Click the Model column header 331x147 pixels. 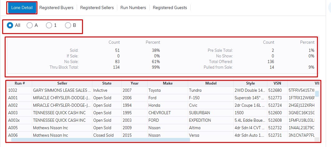pyautogui.click(x=211, y=83)
